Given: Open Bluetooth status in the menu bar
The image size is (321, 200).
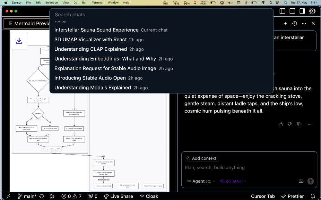Looking at the screenshot, I should [246, 3].
